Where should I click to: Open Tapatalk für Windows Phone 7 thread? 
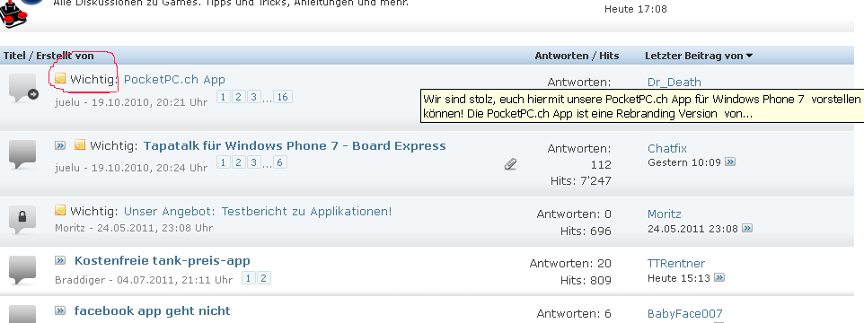tap(295, 146)
